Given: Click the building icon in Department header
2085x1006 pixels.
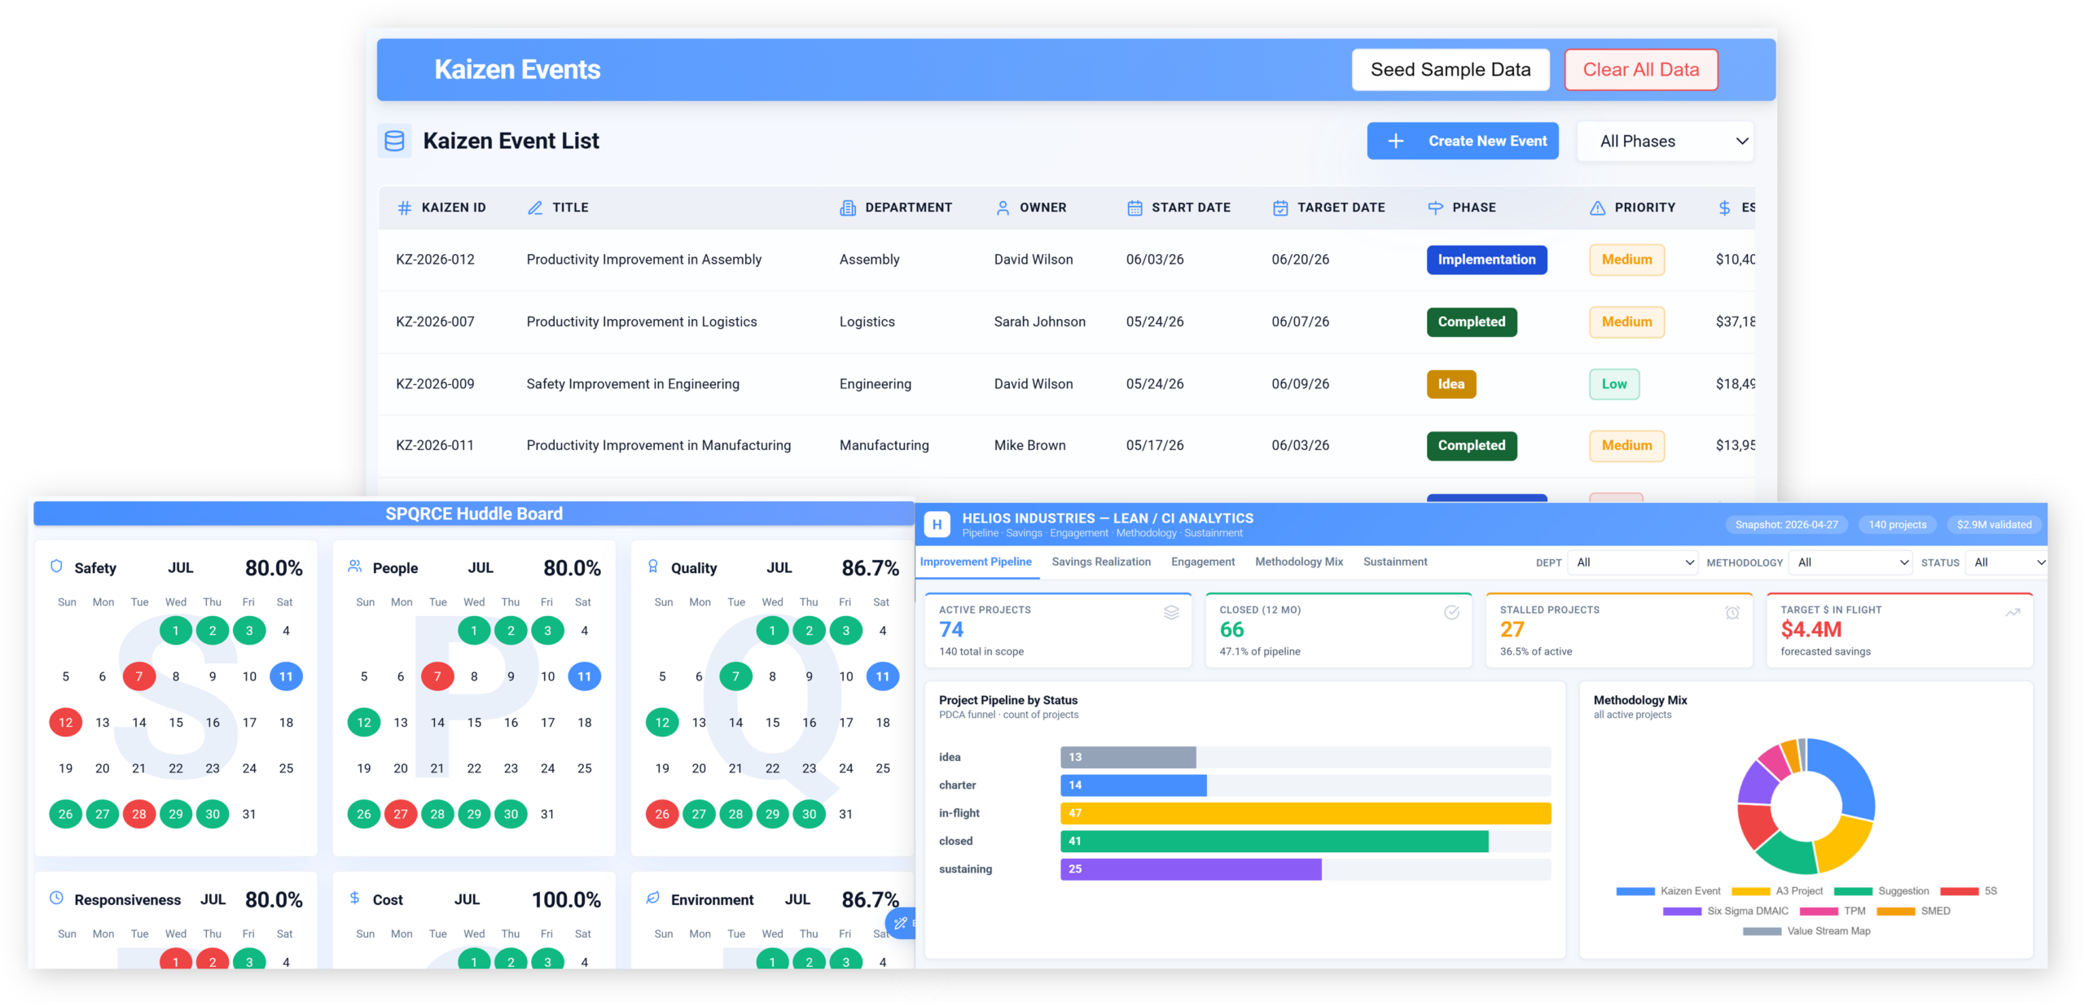Looking at the screenshot, I should [848, 208].
